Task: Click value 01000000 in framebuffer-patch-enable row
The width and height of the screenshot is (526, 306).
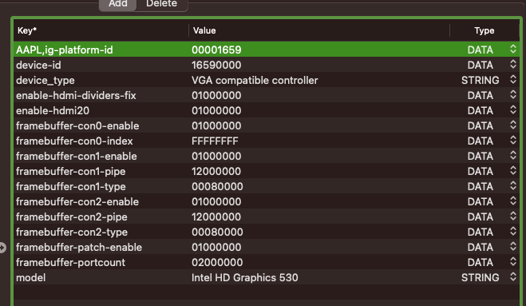Action: pos(216,248)
